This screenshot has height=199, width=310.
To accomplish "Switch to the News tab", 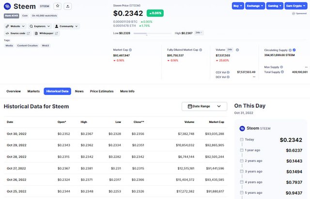I will click(79, 92).
